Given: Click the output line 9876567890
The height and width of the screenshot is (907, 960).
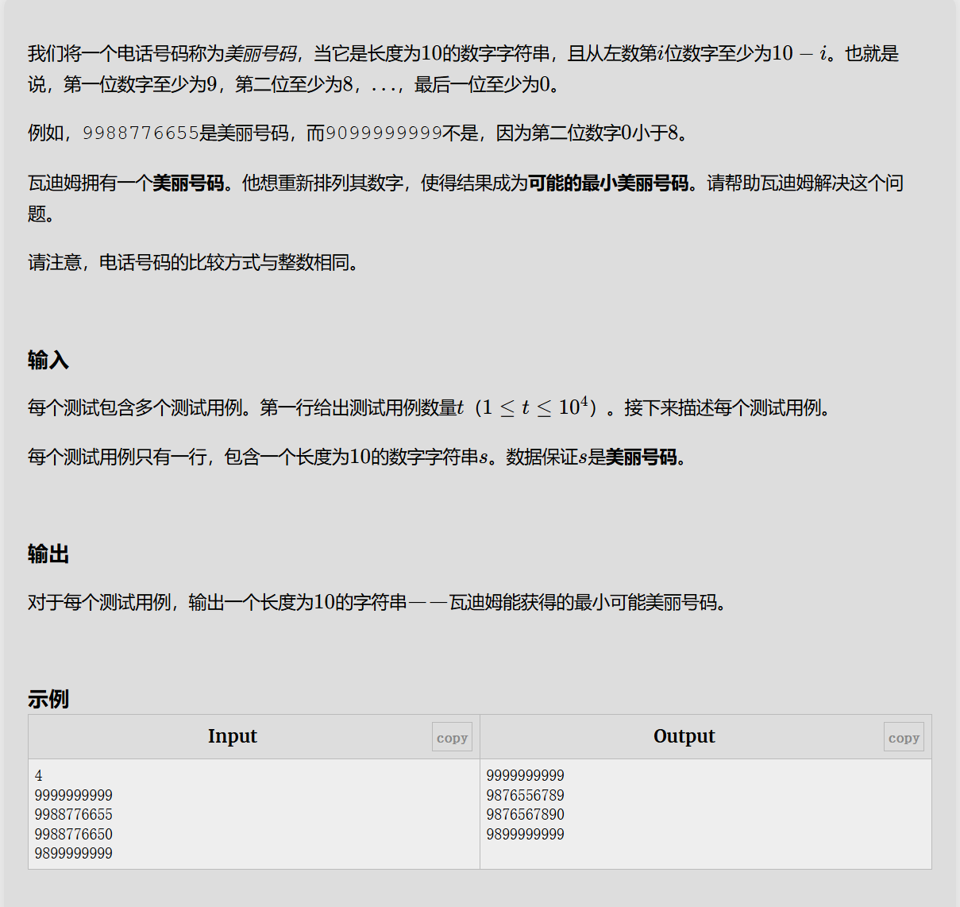Looking at the screenshot, I should (525, 814).
